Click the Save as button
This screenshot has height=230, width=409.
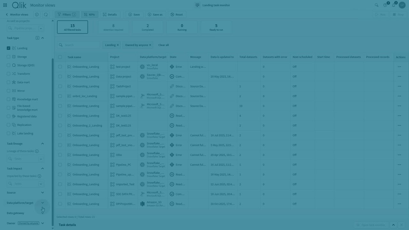pos(155,14)
